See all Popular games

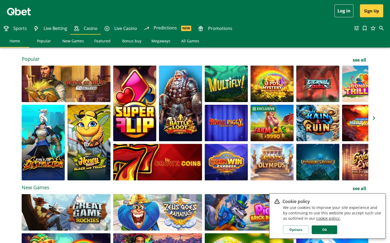359,60
